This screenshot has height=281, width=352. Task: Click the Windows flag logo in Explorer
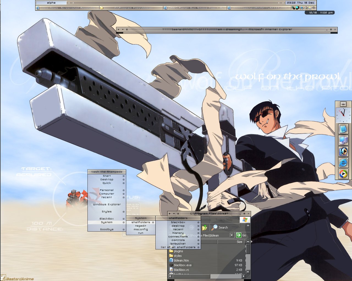point(245,220)
